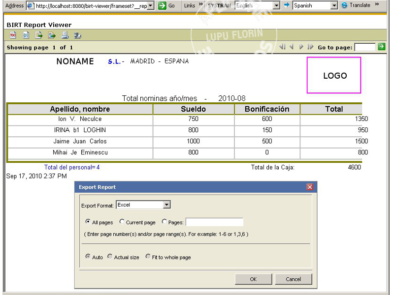Image resolution: width=394 pixels, height=295 pixels.
Task: Click the address URL text field
Action: pos(92,5)
